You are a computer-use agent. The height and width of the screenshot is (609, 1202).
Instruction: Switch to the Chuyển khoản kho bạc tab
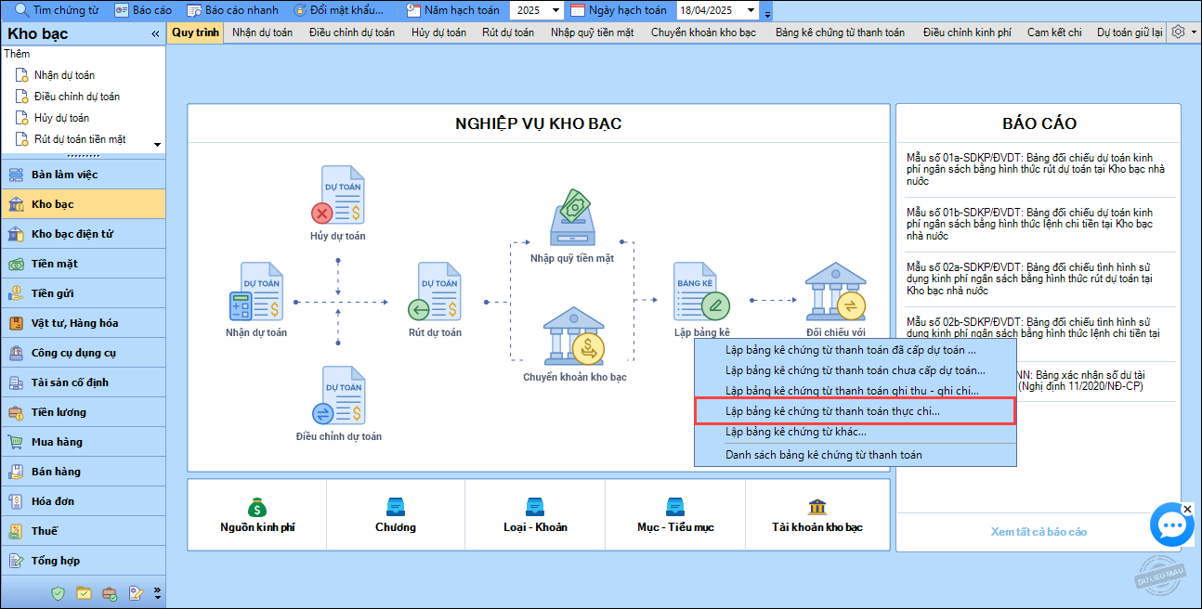click(703, 32)
